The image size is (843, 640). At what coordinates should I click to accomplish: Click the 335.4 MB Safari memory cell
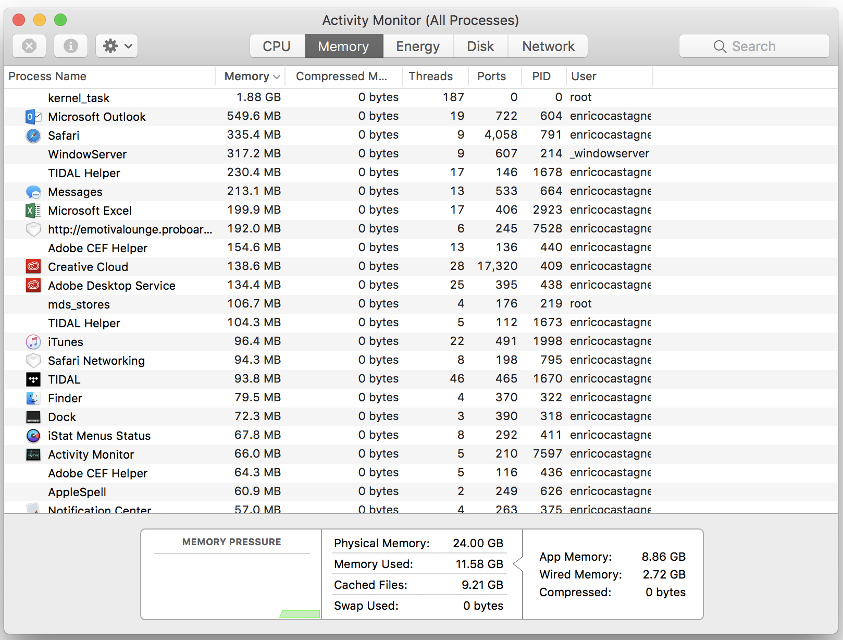[x=254, y=134]
